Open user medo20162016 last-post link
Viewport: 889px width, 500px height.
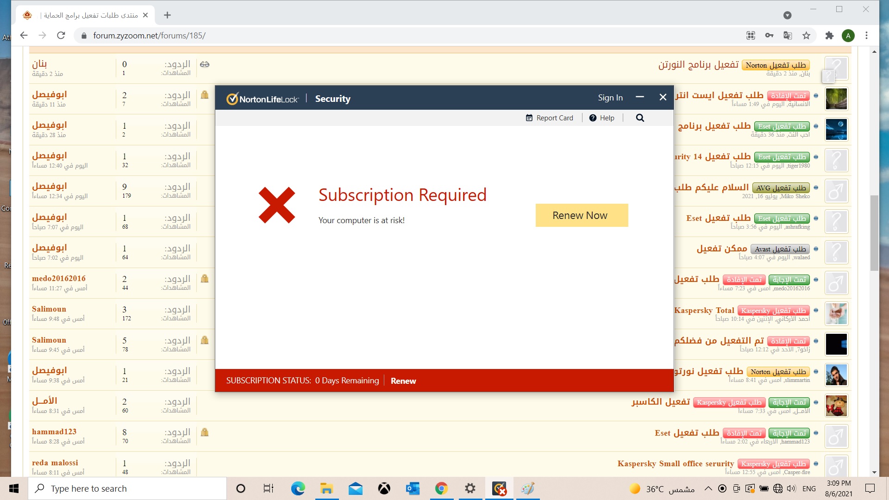point(59,278)
